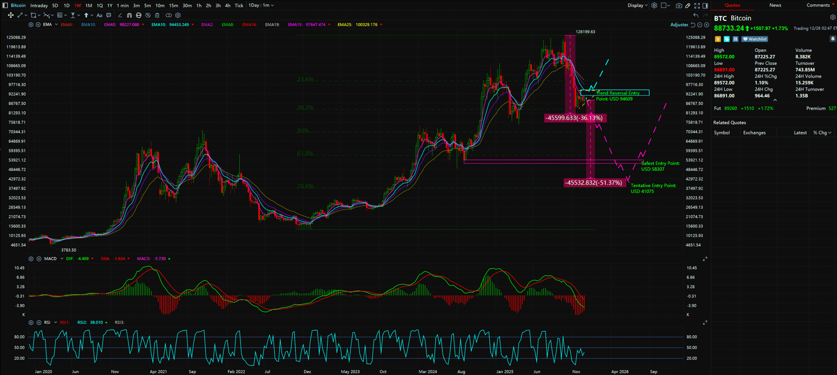
Task: Toggle the left sidebar panel
Action: 5,5
